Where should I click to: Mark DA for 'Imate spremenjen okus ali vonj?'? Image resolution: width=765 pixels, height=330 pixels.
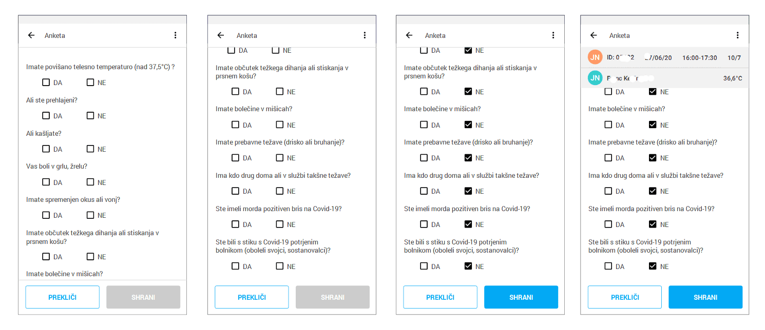pos(46,215)
